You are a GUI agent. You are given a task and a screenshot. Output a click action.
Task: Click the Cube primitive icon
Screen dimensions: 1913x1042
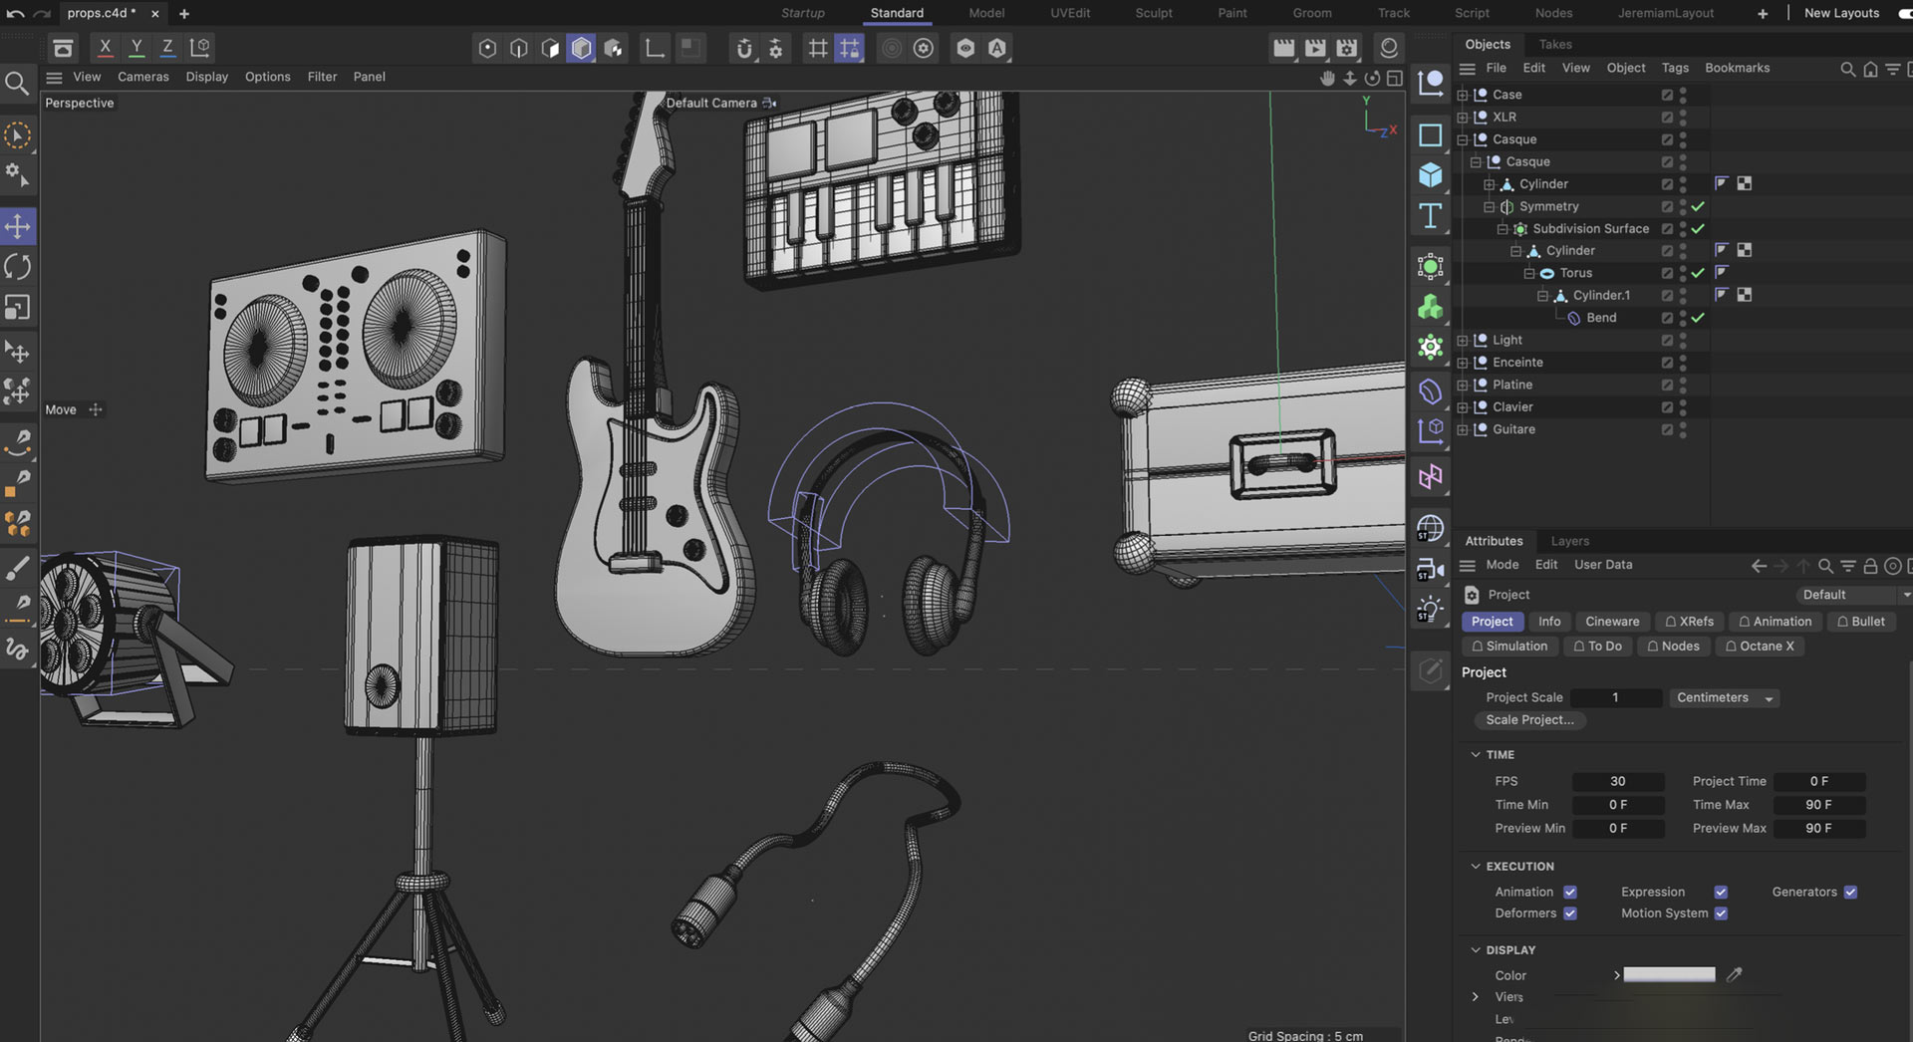[1431, 175]
